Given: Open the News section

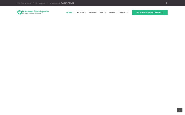Looking at the screenshot, I should click(112, 13).
